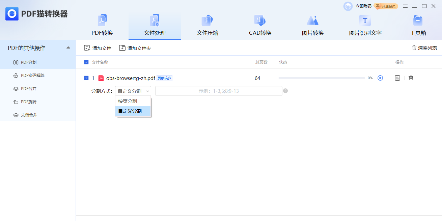Start conversion with the play button
442x221 pixels.
click(x=380, y=78)
